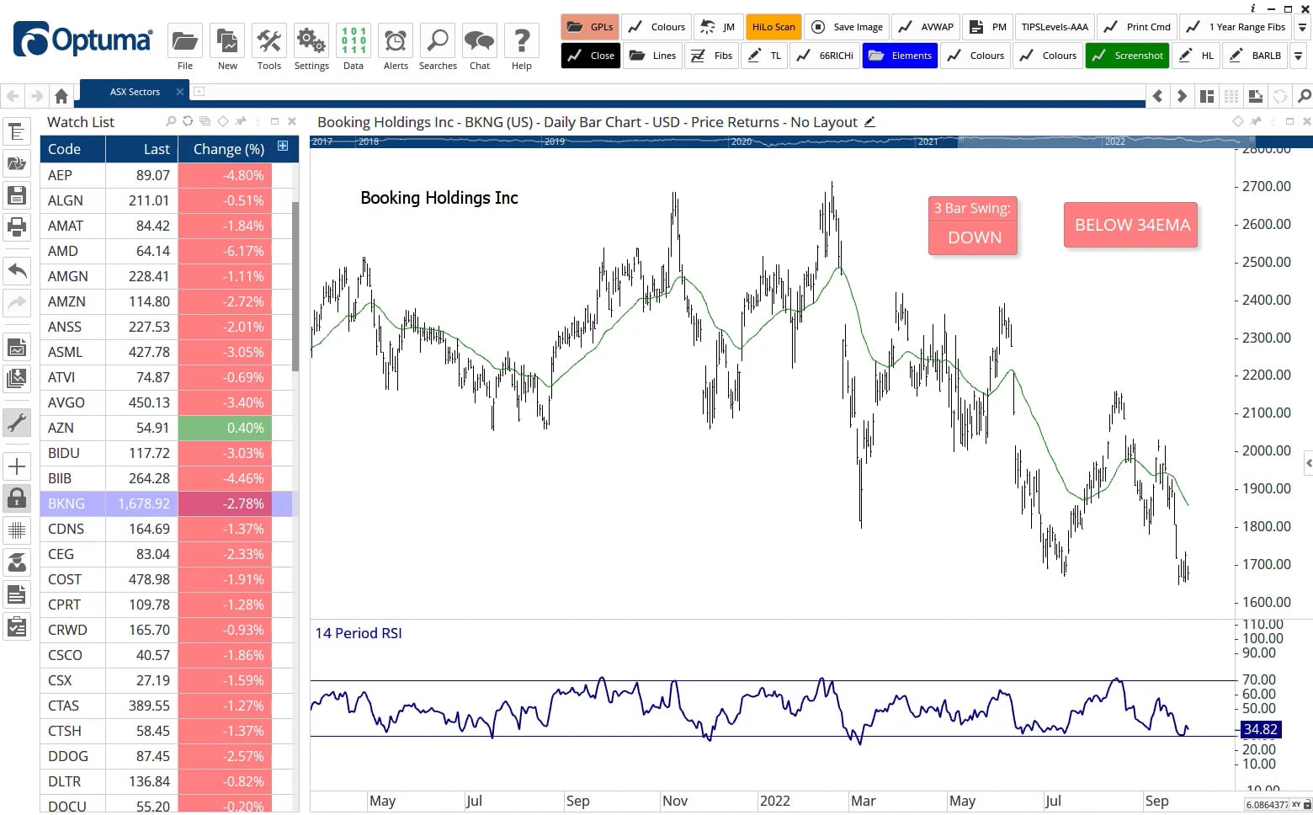Sort by Change (%) column header

(x=228, y=149)
